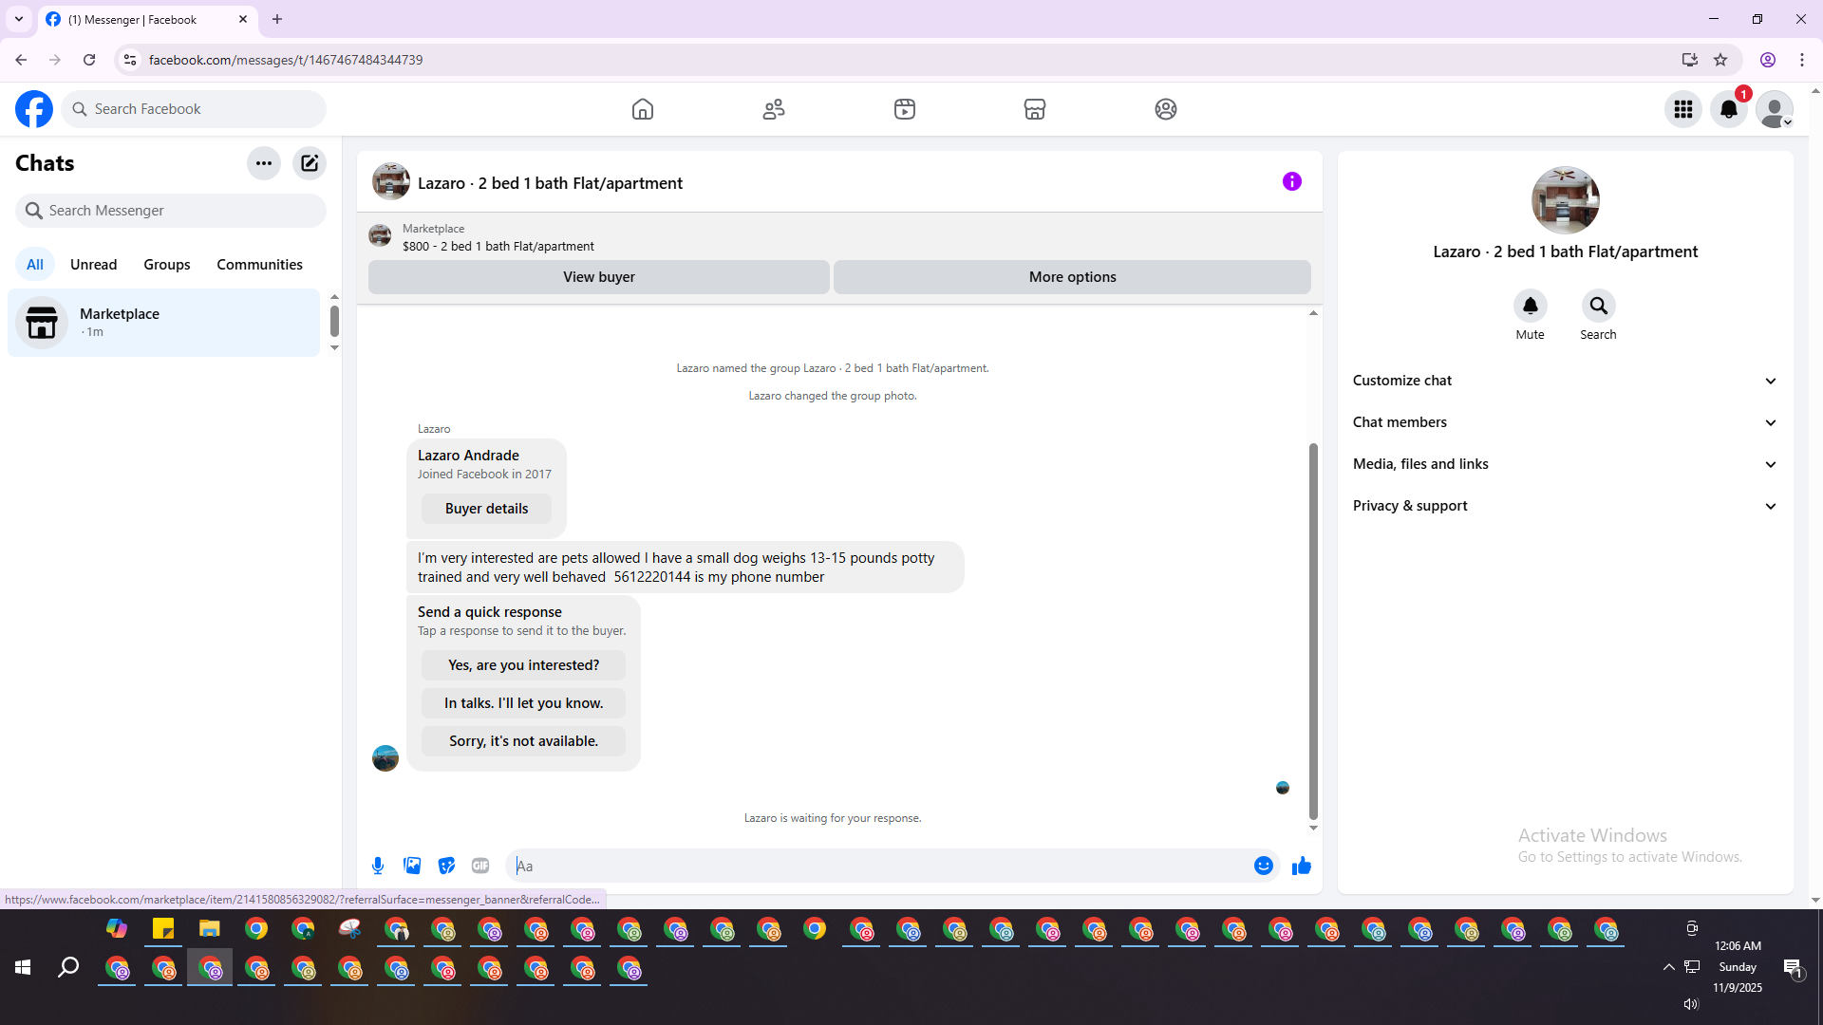Viewport: 1823px width, 1025px height.
Task: Open the emoji picker in message box
Action: click(x=1263, y=866)
